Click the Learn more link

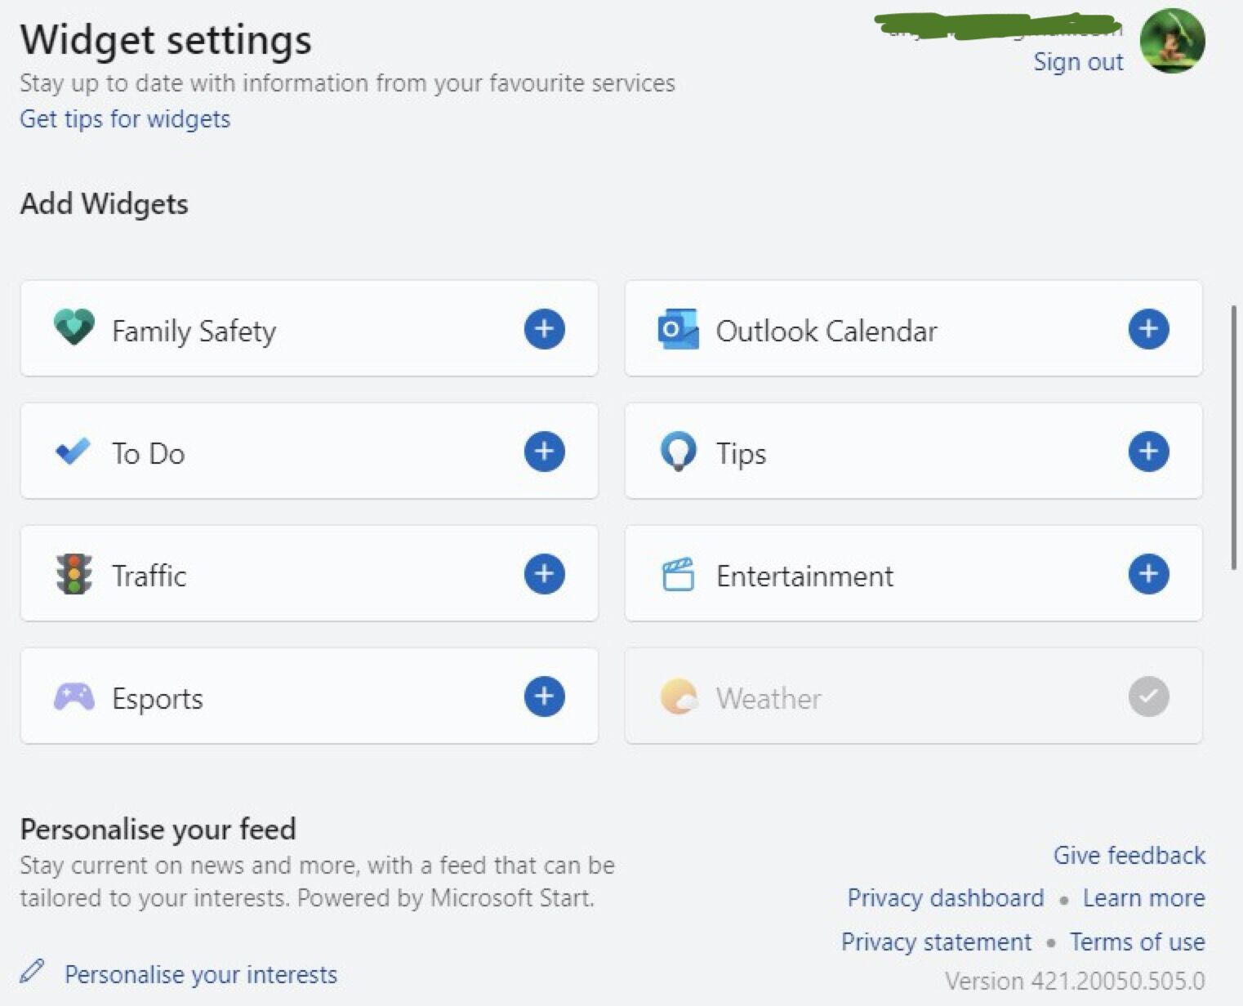tap(1143, 898)
